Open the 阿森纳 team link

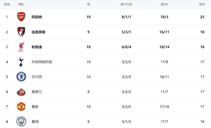(x=37, y=17)
